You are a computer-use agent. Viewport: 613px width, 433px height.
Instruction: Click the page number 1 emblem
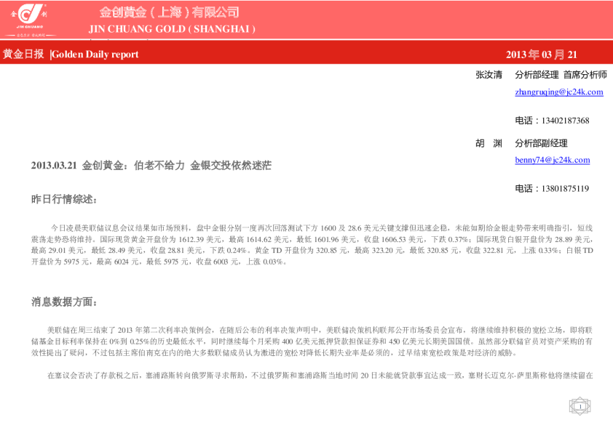[x=580, y=405]
